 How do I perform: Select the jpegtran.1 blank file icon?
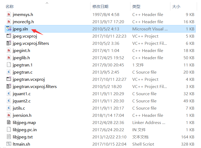click(9, 65)
